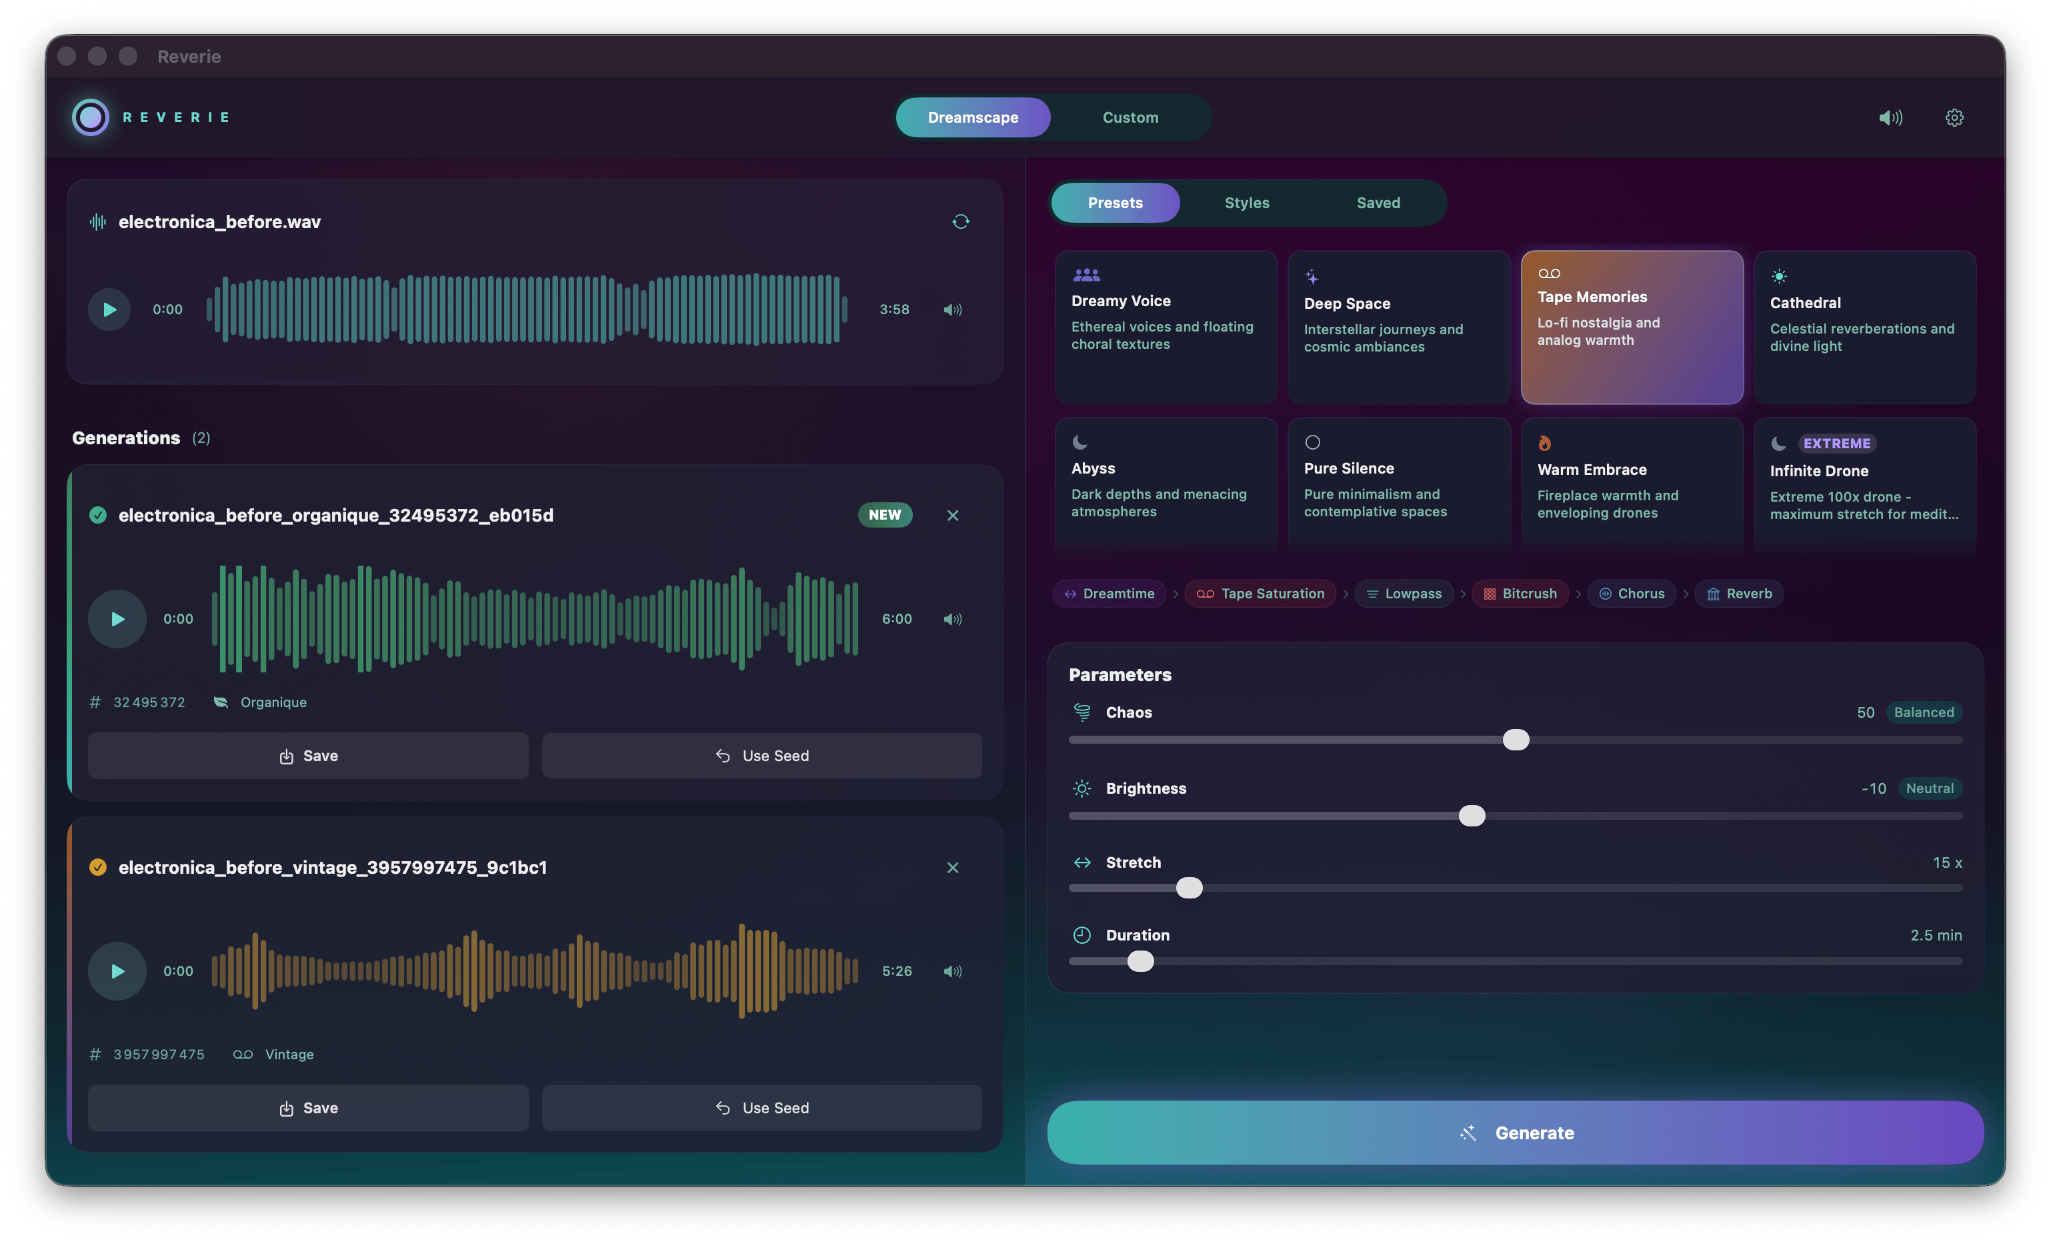Viewport: 2051px width, 1242px height.
Task: Mute volume of vintage generation
Action: (x=952, y=971)
